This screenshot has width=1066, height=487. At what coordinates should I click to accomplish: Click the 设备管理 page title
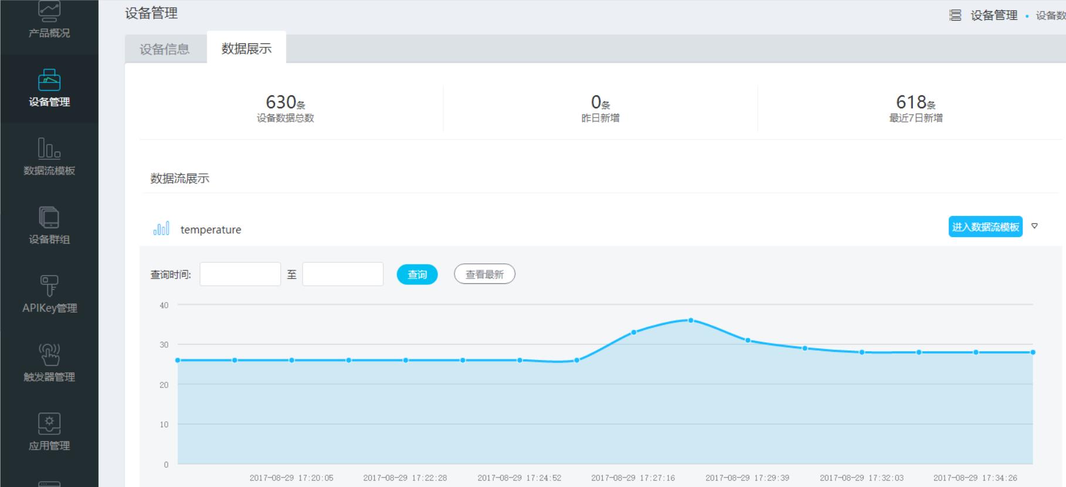[x=151, y=13]
